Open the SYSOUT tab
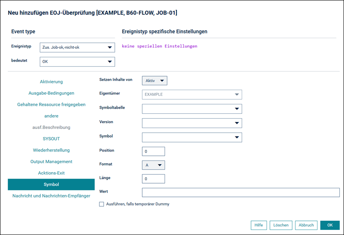344x235 pixels. tap(51, 139)
